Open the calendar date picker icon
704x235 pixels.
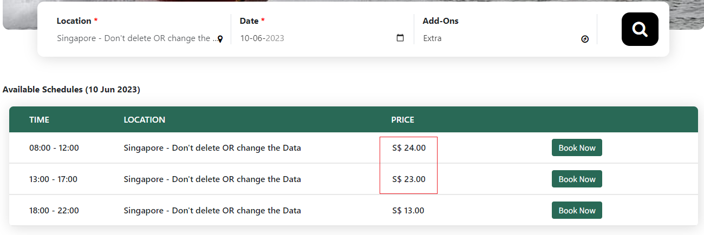click(x=400, y=38)
